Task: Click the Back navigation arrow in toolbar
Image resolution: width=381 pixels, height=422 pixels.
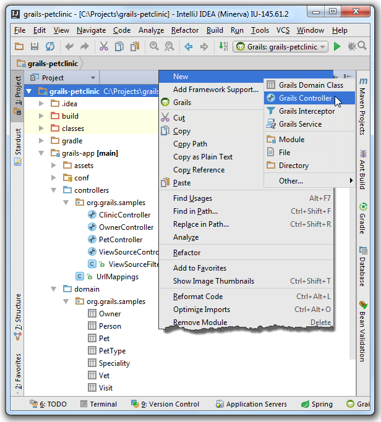Action: click(x=188, y=46)
